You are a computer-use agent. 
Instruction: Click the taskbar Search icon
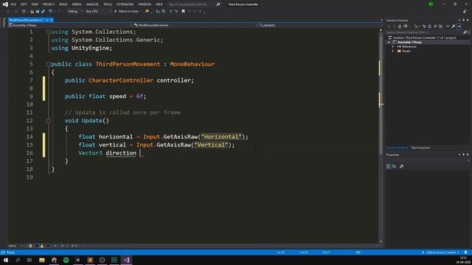pos(18,260)
